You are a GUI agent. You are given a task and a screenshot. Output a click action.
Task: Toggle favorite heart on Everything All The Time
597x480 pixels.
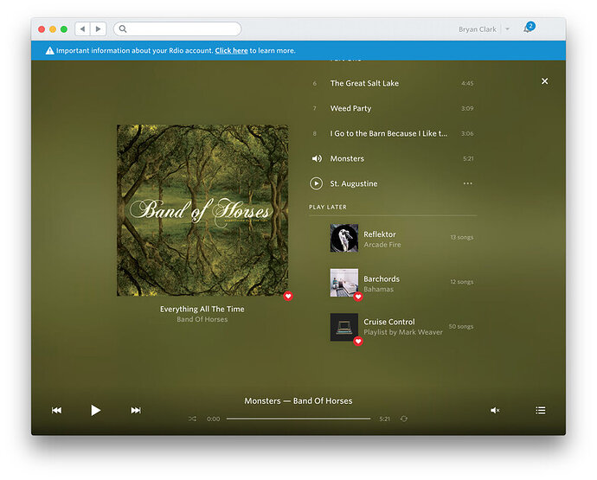[288, 296]
